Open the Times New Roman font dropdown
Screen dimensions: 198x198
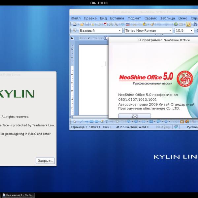[170, 30]
